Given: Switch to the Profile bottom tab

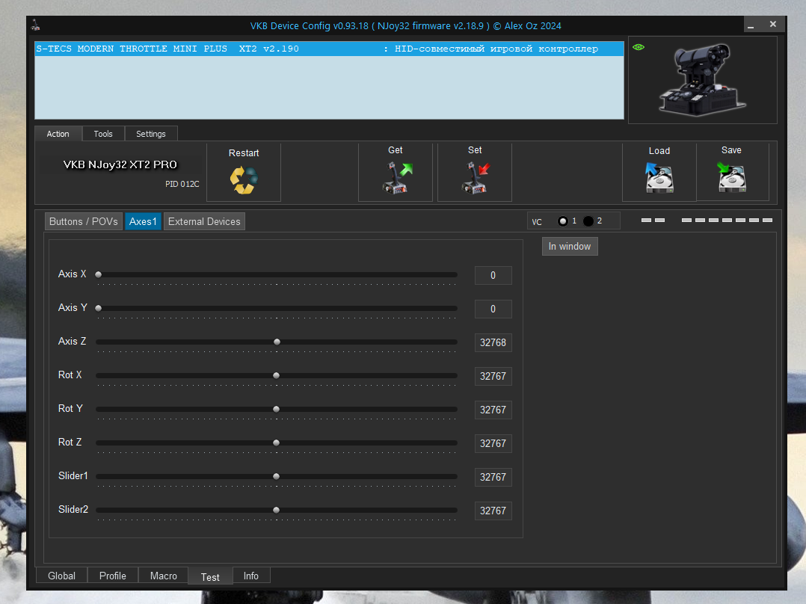Looking at the screenshot, I should tap(113, 576).
